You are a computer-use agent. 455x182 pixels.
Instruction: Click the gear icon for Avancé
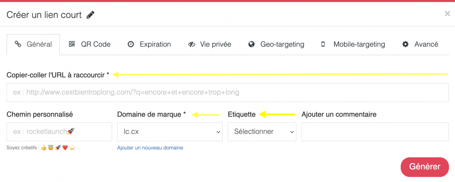click(405, 44)
